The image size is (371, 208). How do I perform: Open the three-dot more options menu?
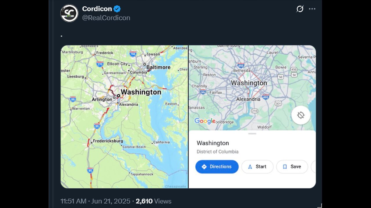click(312, 9)
